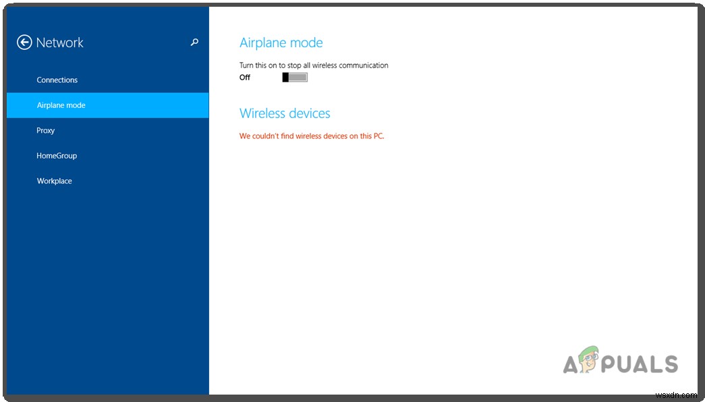This screenshot has width=705, height=402.
Task: Open the Proxy settings page
Action: (108, 130)
